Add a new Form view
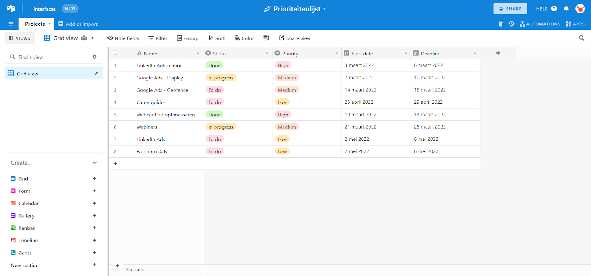The width and height of the screenshot is (591, 276). point(95,191)
